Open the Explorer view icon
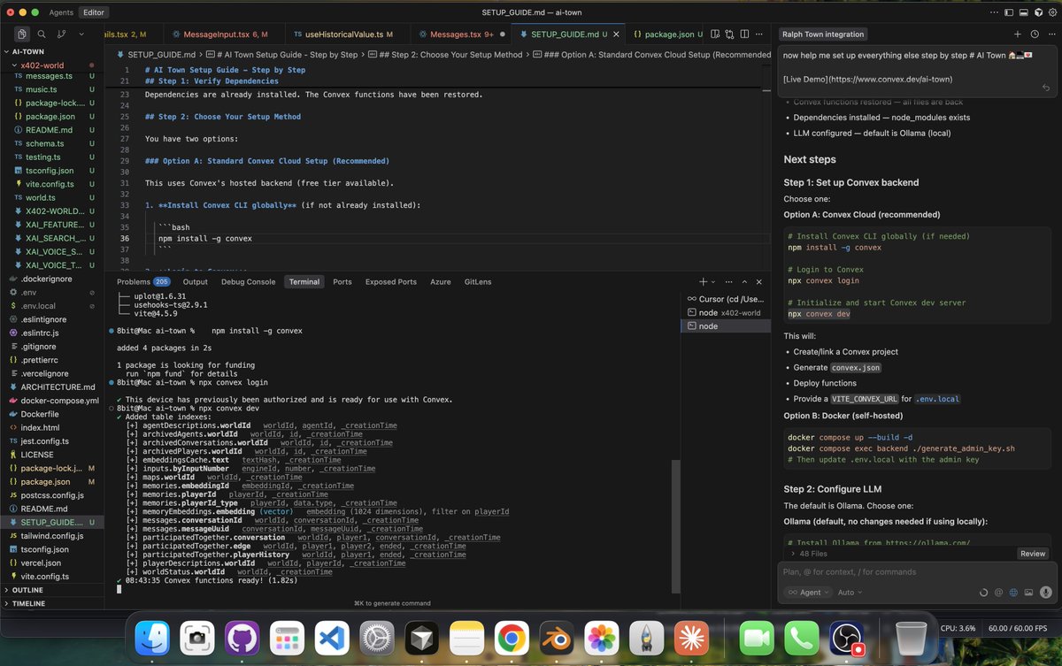The height and width of the screenshot is (666, 1062). click(x=20, y=33)
